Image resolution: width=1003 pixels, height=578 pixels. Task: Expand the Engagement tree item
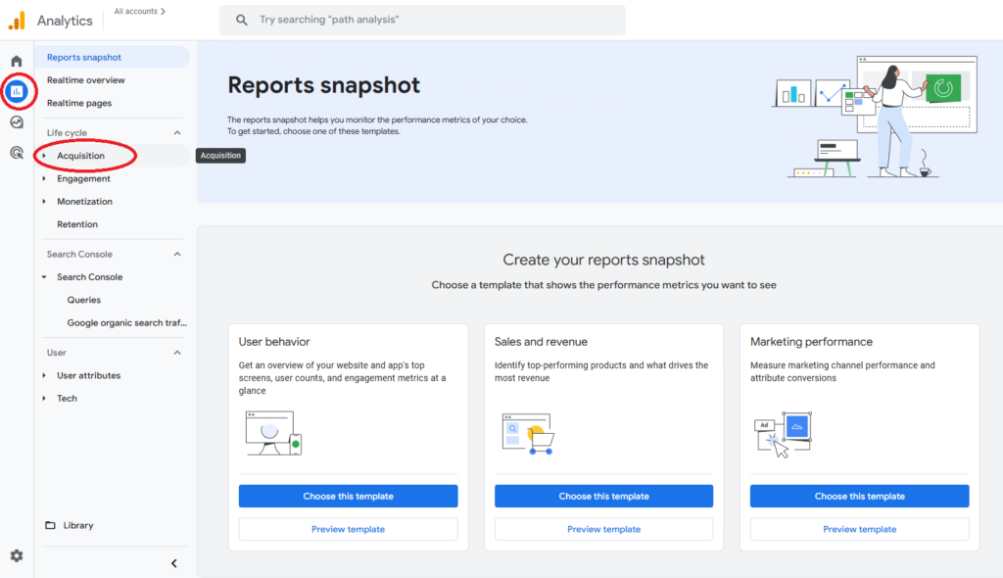44,179
